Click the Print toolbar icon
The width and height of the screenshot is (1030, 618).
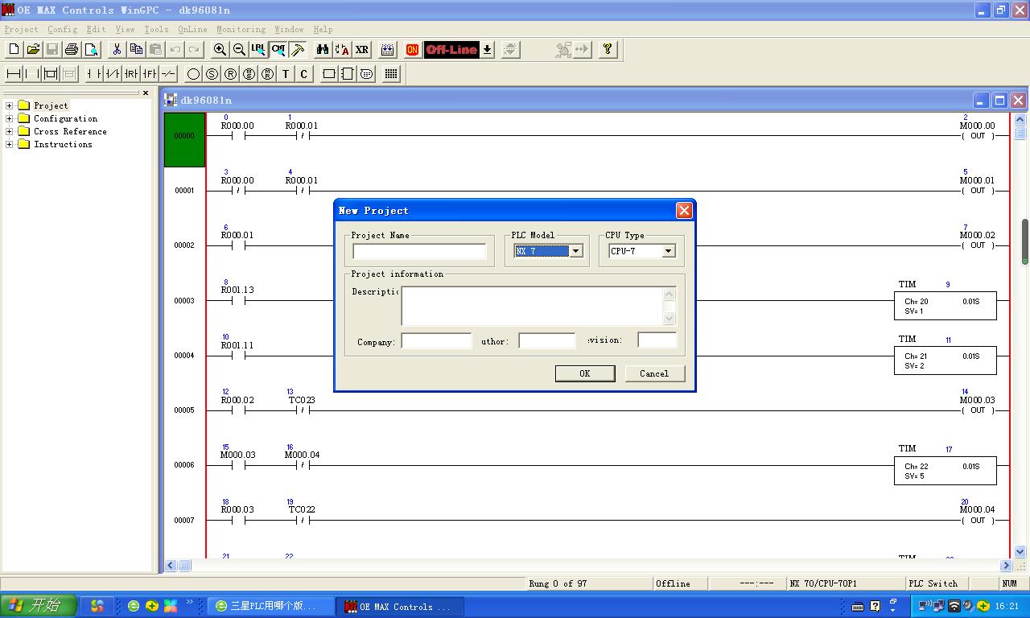coord(72,50)
